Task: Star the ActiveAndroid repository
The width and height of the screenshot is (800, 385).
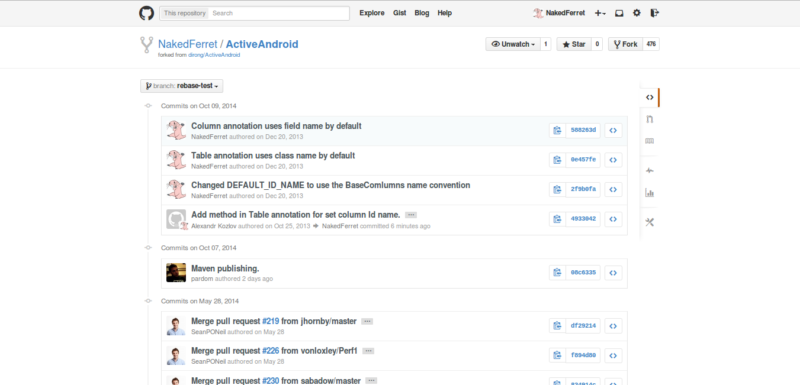Action: (x=573, y=44)
